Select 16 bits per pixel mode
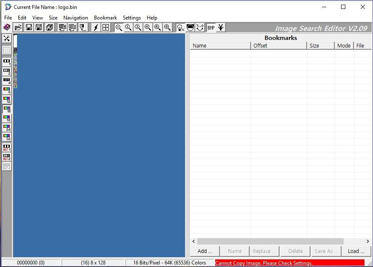Screen dimensions: 373x267 [7, 109]
